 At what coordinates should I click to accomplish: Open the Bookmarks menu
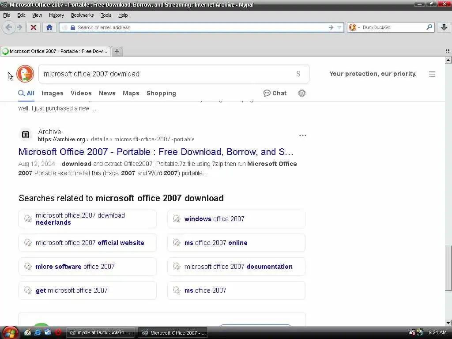point(83,15)
